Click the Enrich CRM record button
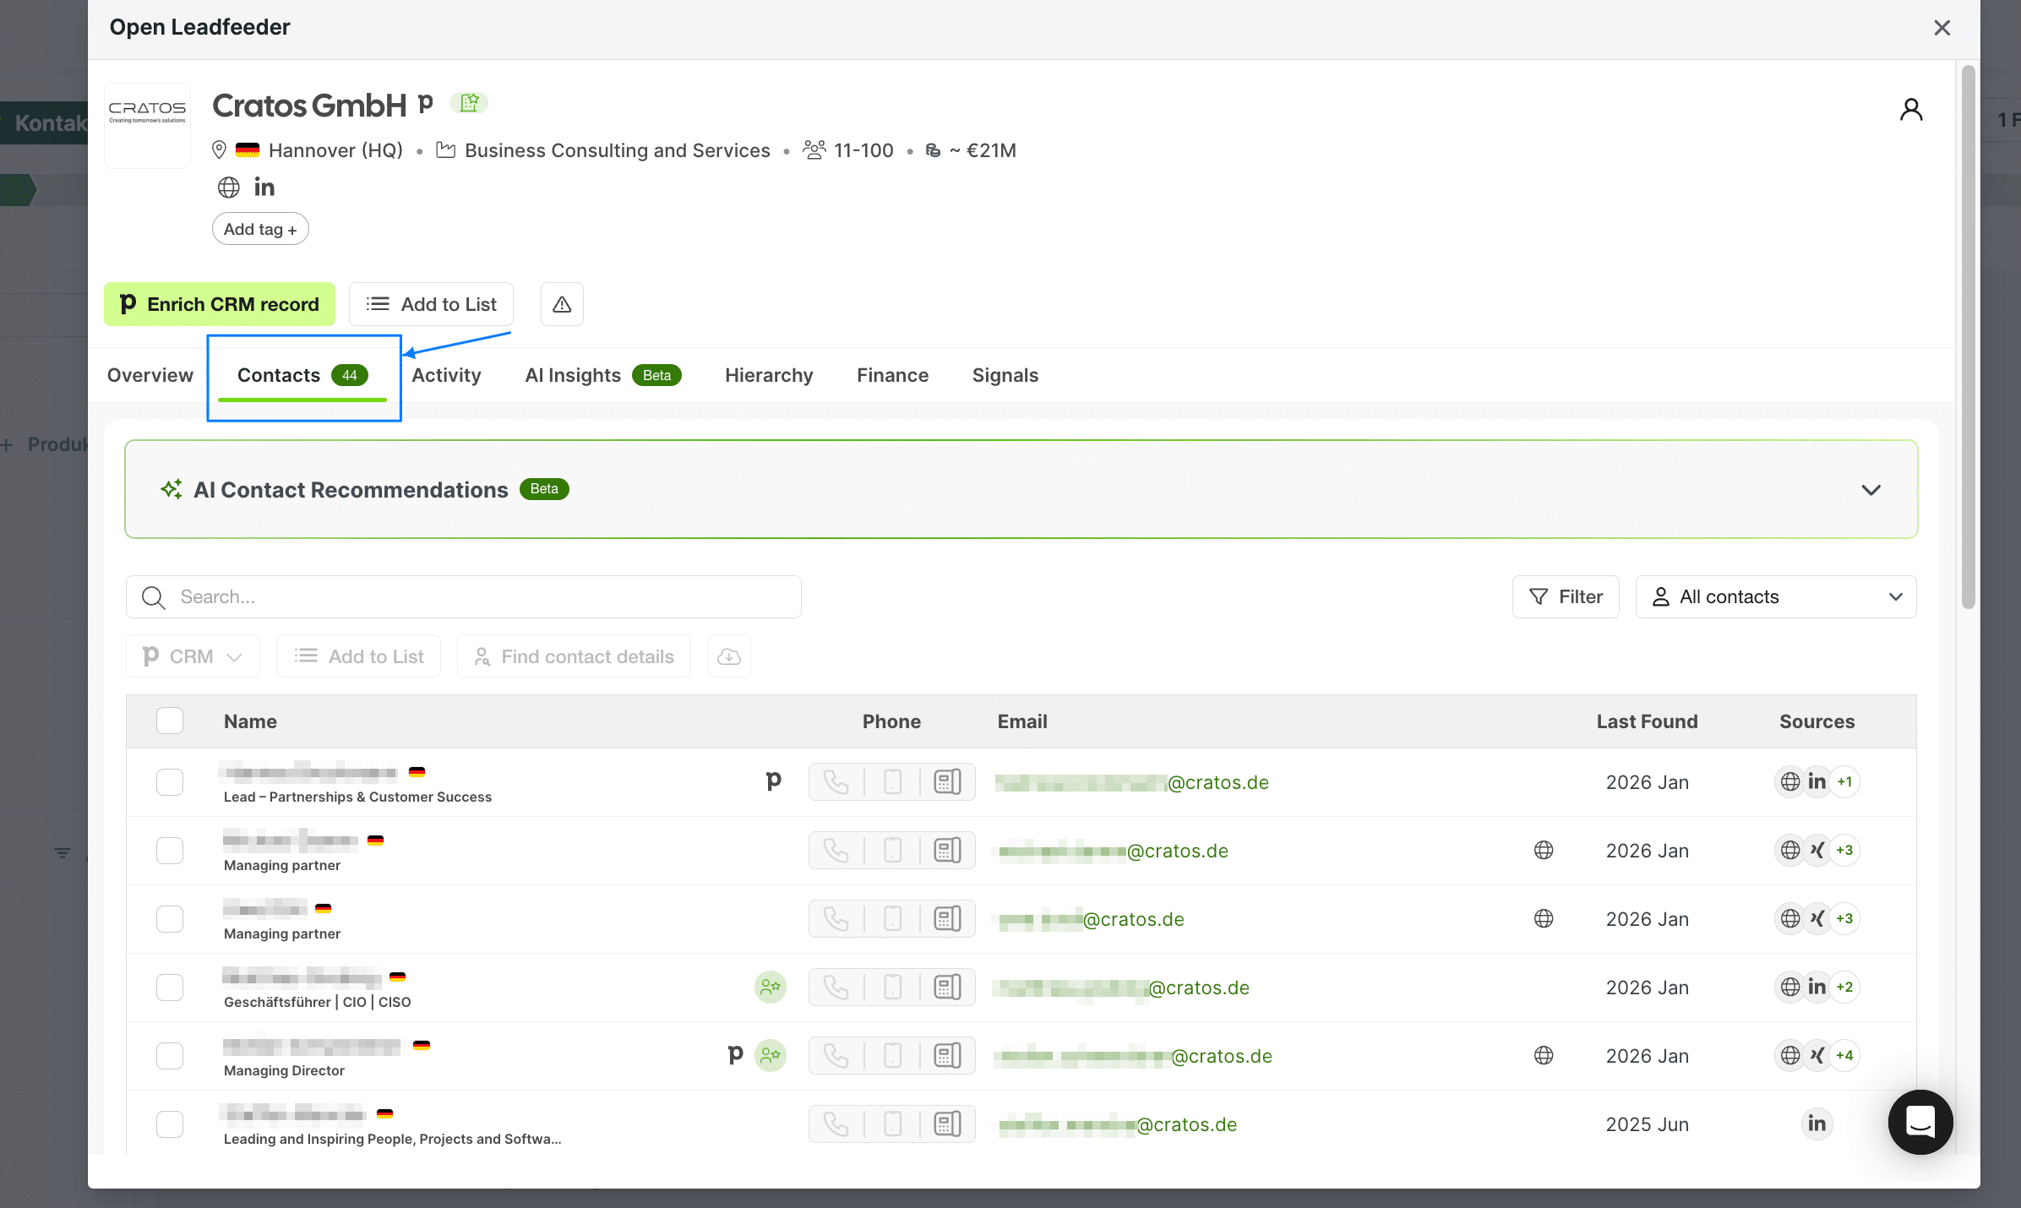 tap(220, 304)
